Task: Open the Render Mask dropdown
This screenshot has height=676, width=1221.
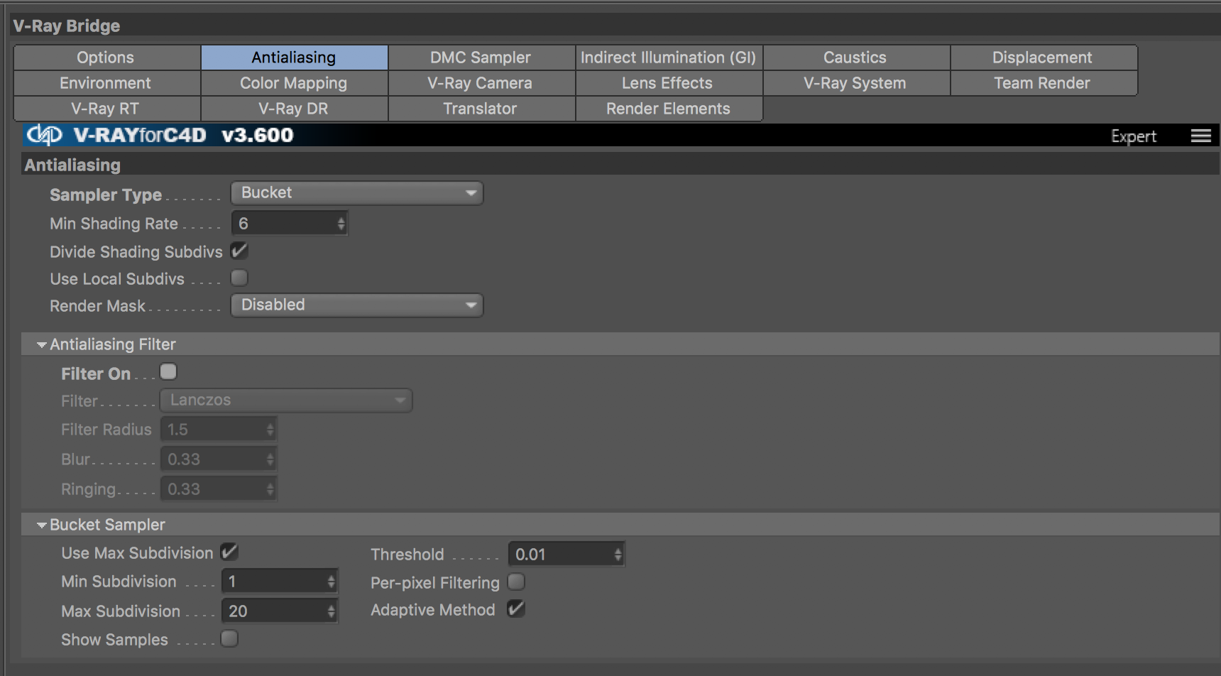Action: click(x=357, y=305)
